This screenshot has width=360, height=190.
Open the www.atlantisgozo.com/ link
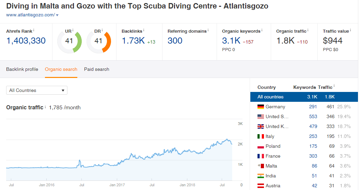pos(31,15)
